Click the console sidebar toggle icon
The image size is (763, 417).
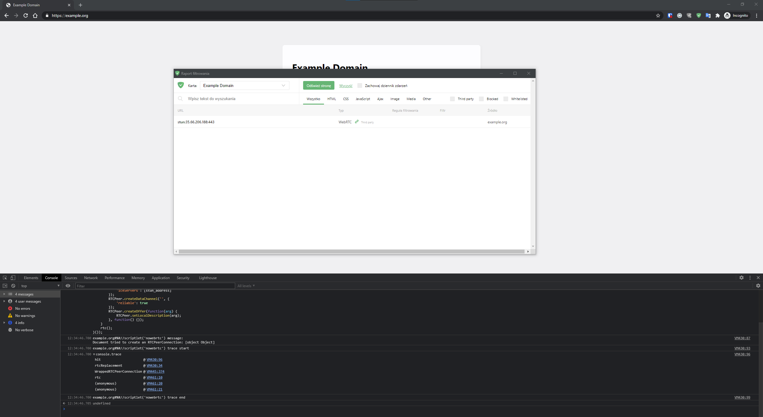click(5, 286)
